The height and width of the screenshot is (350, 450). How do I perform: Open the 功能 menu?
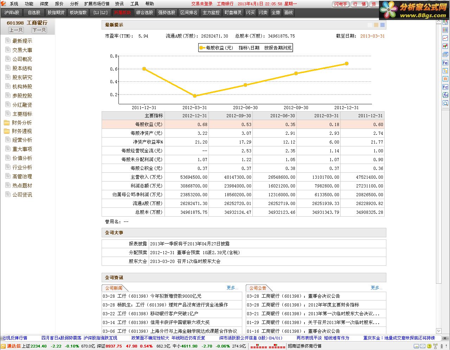coord(29,4)
